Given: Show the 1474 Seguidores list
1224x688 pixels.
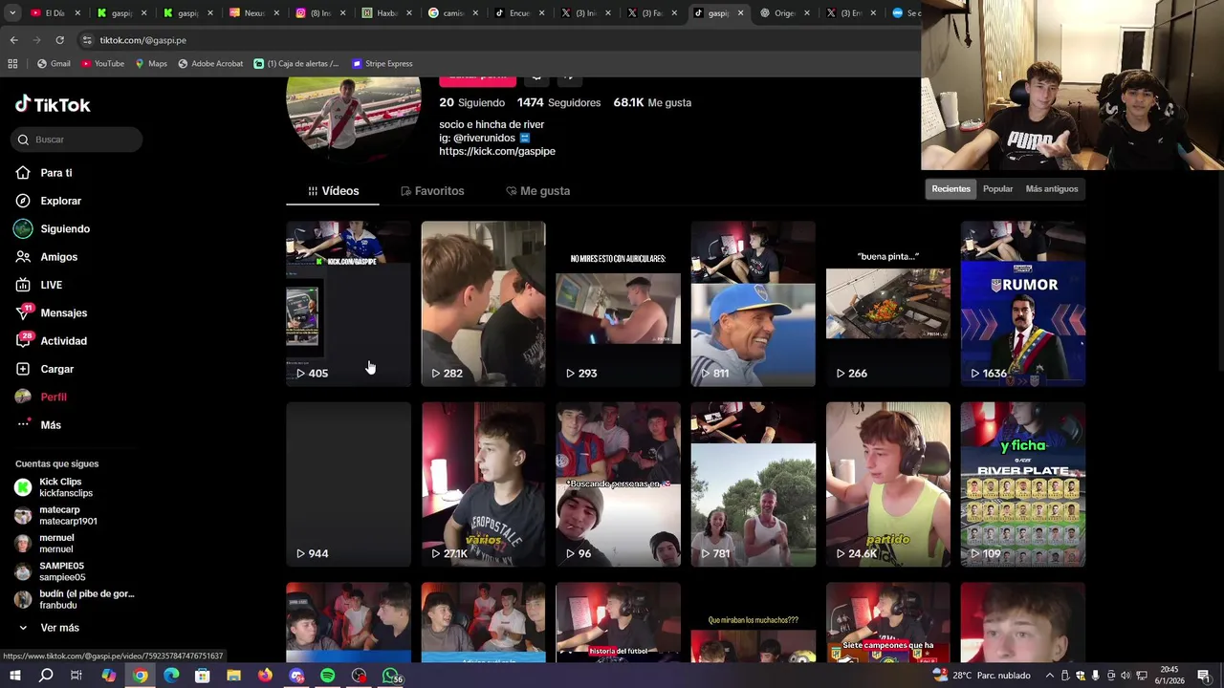Looking at the screenshot, I should point(558,102).
